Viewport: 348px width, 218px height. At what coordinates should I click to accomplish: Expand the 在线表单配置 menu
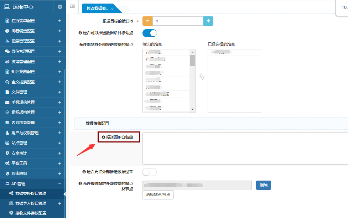point(59,21)
